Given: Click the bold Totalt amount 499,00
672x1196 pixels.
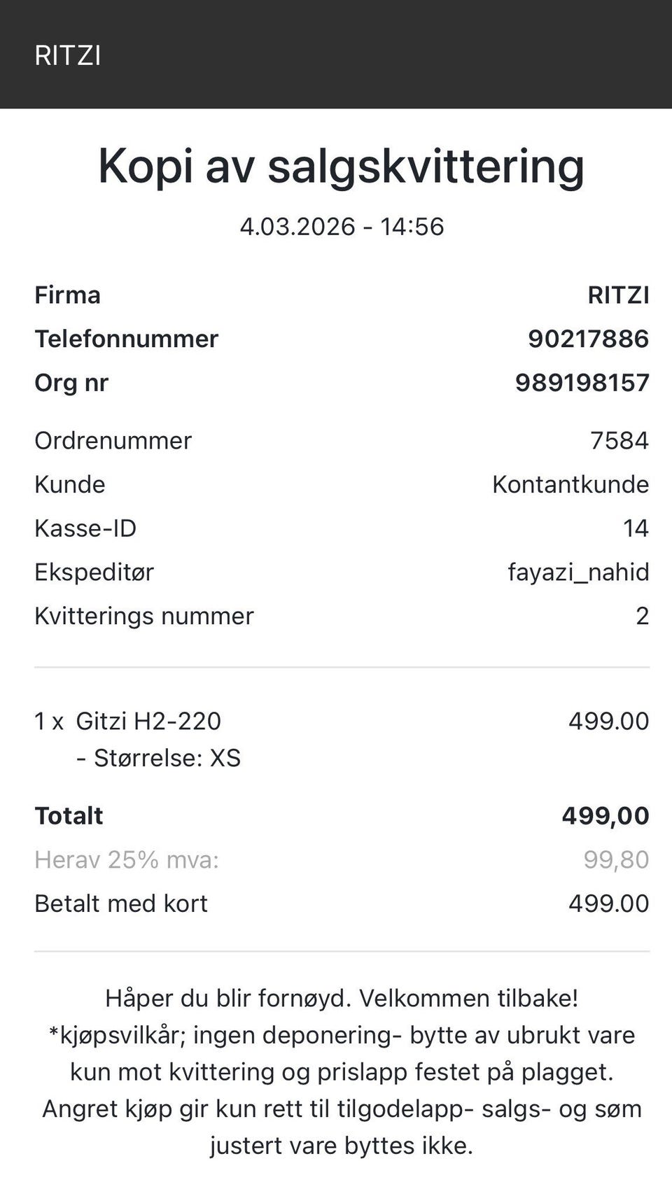Looking at the screenshot, I should tap(605, 816).
